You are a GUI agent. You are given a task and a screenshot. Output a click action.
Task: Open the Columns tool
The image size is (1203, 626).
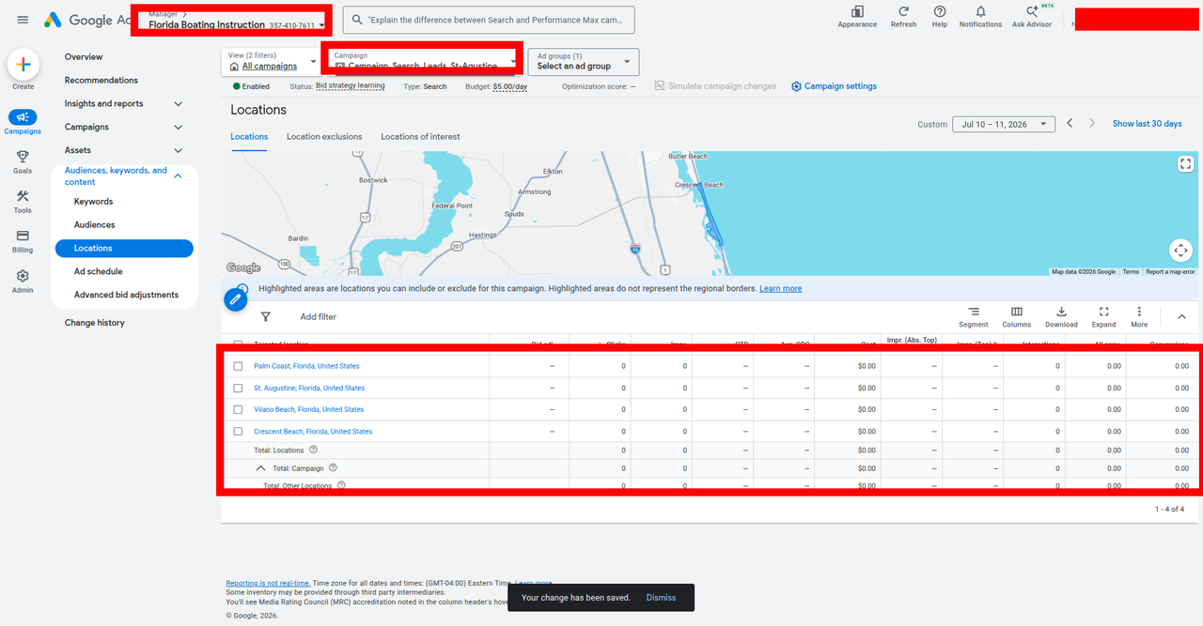(1017, 317)
